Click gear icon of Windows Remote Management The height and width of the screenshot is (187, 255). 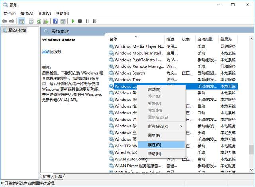111,66
